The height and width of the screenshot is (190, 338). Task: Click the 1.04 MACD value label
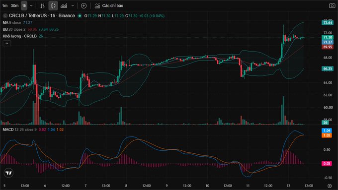click(327, 130)
